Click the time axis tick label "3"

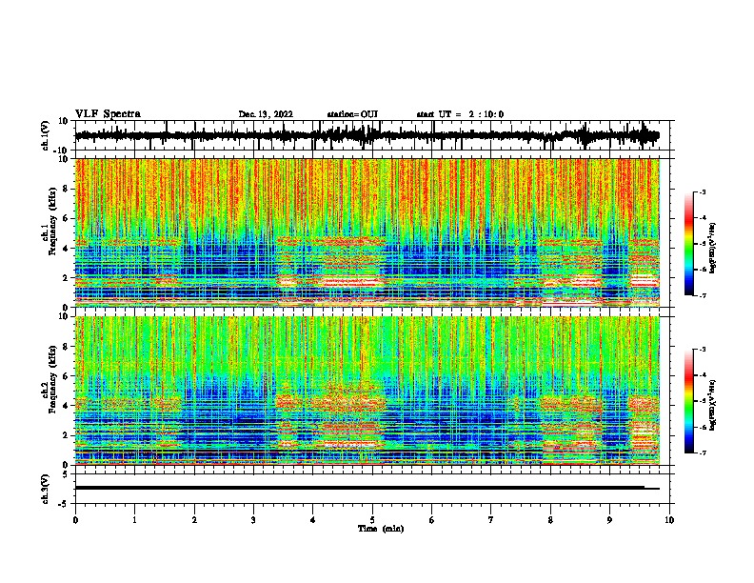253,520
